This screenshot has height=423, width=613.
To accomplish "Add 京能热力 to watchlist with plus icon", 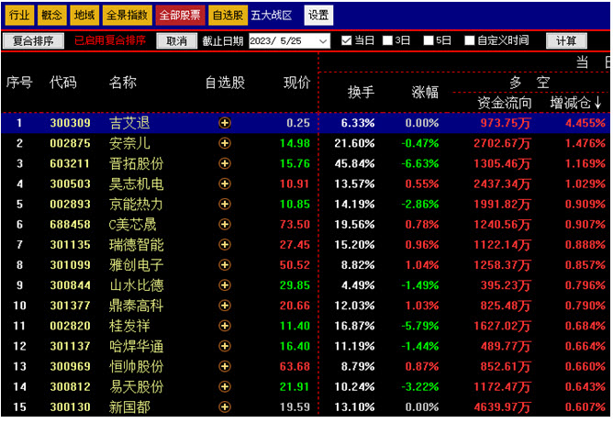I will click(225, 205).
